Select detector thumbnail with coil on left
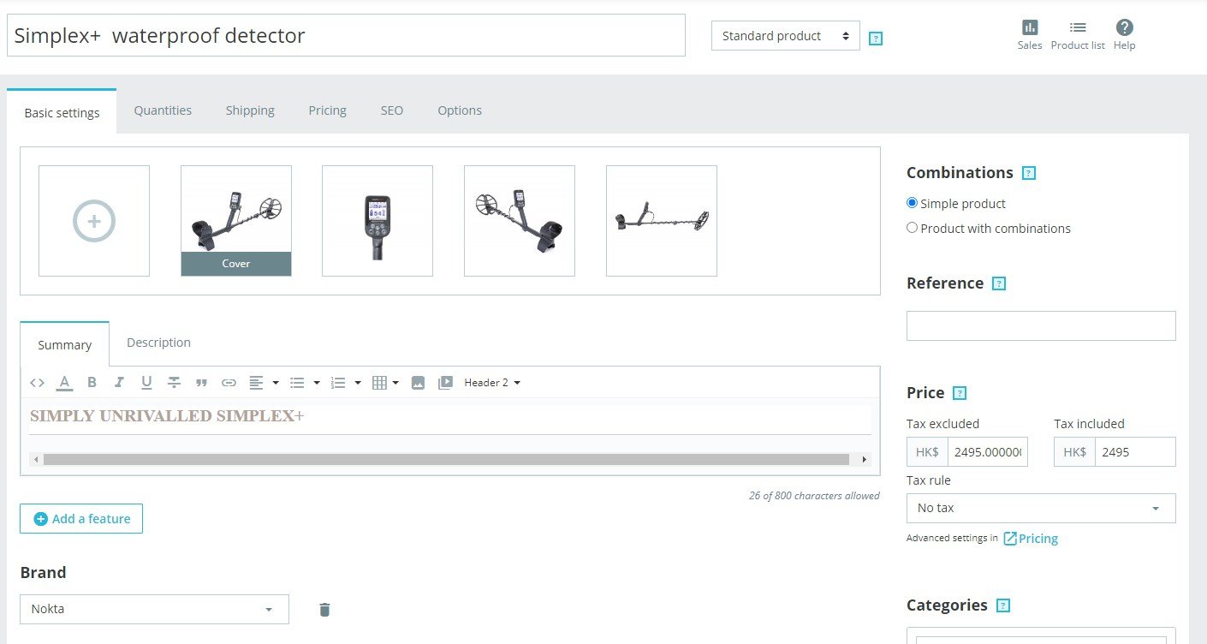1207x644 pixels. click(x=520, y=221)
